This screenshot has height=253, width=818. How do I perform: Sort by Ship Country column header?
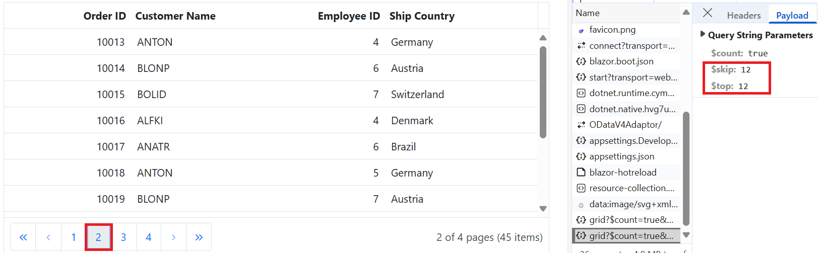click(422, 16)
